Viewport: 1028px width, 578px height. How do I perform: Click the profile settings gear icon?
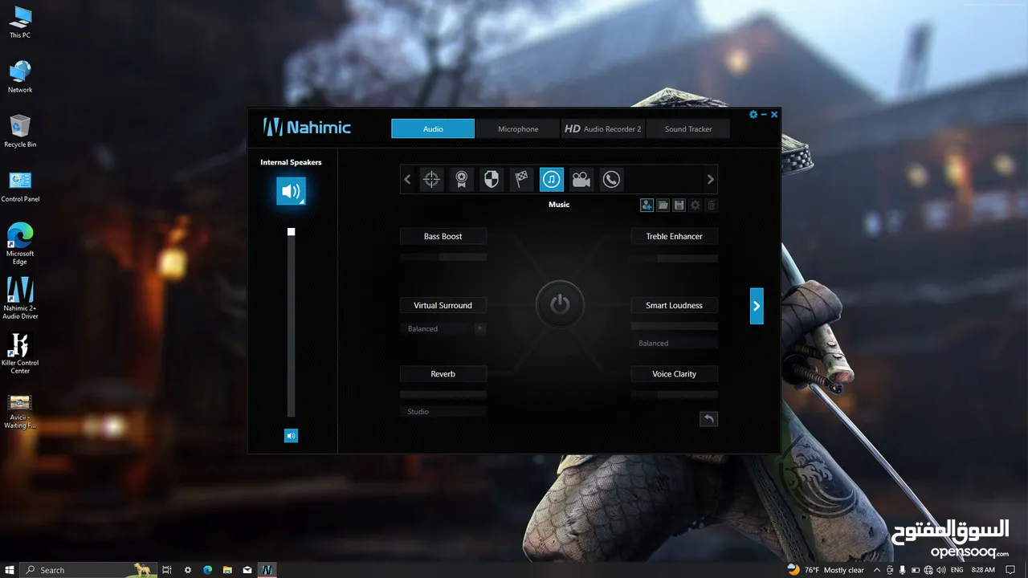[x=696, y=206]
